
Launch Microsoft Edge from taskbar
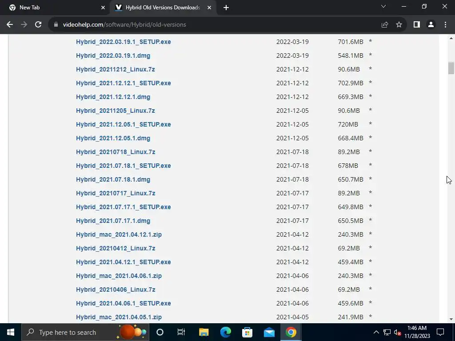click(225, 332)
